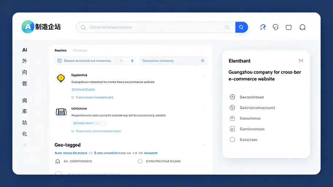Focus the left filter input field
333x187 pixels.
pos(95,61)
